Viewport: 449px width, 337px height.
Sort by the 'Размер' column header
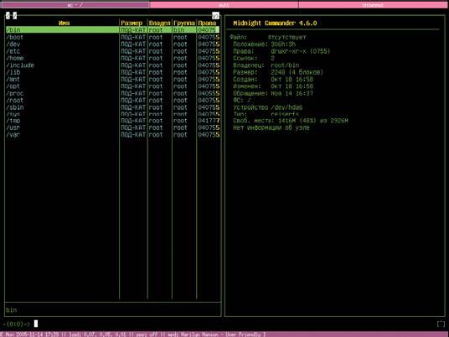click(x=132, y=23)
